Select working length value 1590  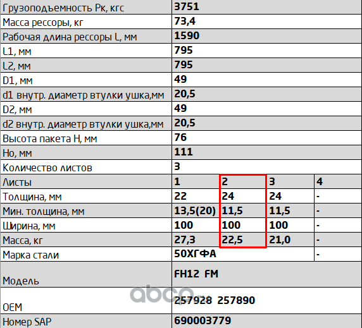[x=187, y=36]
